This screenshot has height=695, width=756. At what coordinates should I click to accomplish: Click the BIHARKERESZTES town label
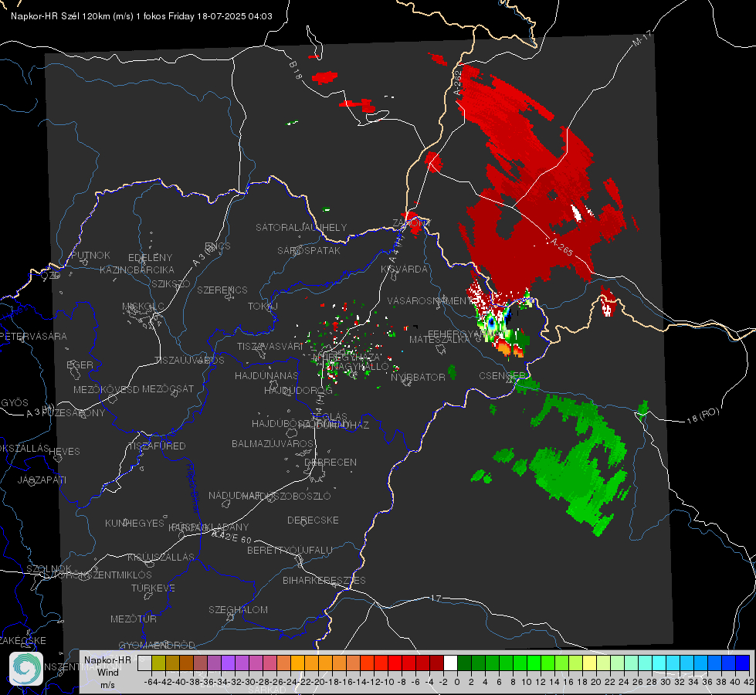pos(324,580)
